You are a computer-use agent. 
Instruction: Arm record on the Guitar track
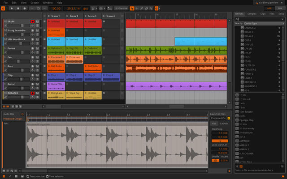point(33,84)
